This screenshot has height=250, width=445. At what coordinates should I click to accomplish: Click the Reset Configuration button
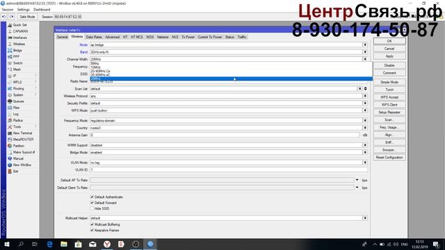click(389, 158)
